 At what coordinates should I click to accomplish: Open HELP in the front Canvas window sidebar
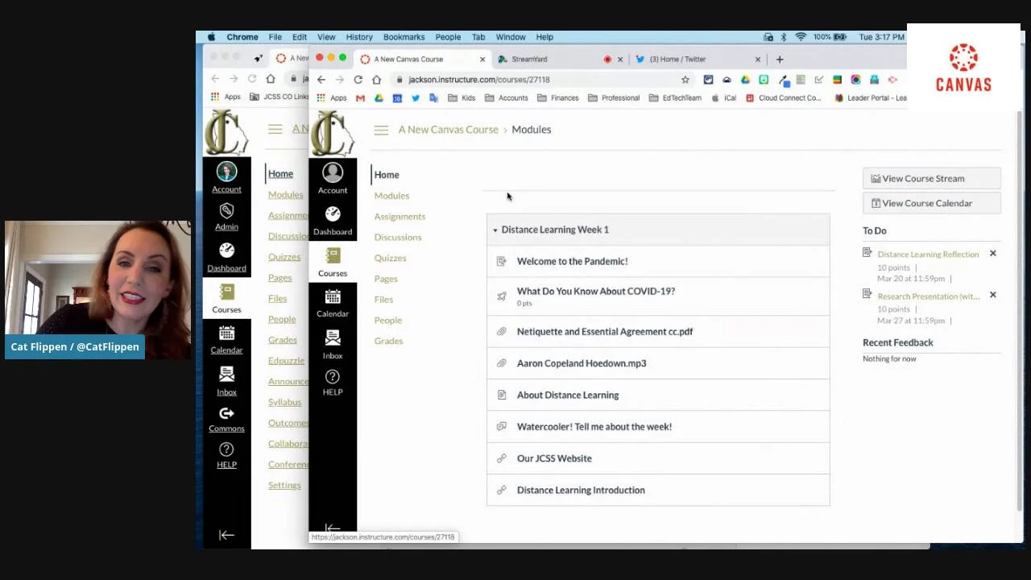332,383
